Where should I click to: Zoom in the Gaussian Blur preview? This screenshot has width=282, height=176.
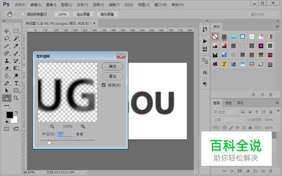83,127
